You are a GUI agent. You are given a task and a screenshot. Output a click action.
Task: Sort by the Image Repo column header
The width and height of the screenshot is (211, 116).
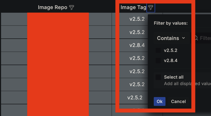[53, 7]
